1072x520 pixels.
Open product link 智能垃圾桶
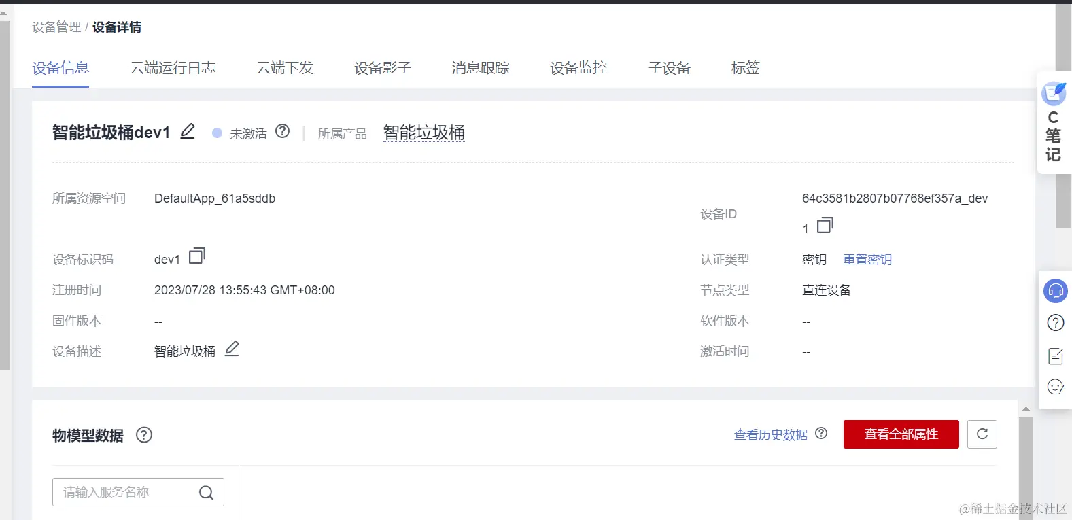pyautogui.click(x=424, y=133)
